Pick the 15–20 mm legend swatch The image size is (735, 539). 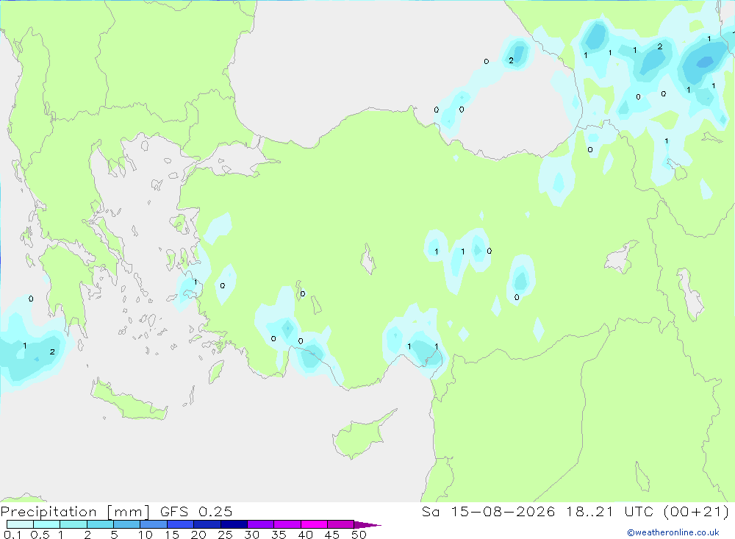pos(180,524)
